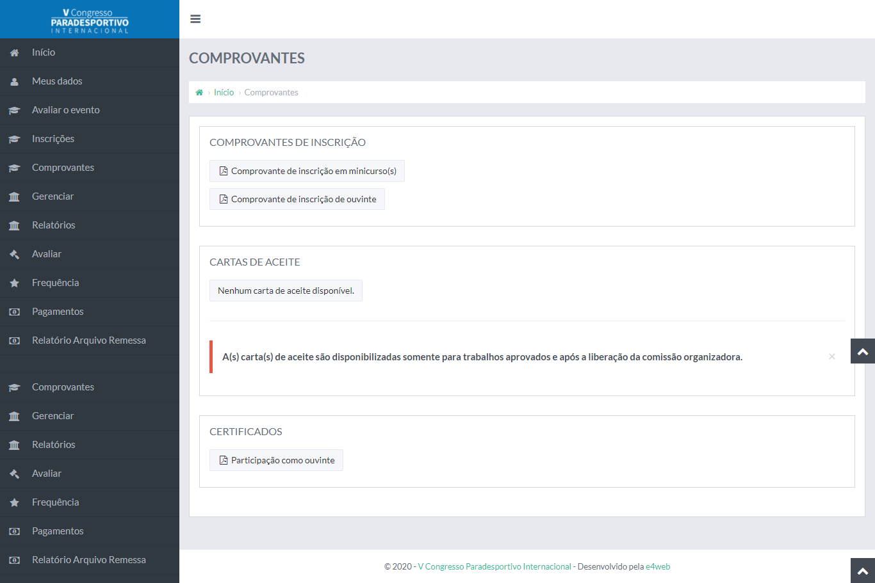This screenshot has width=875, height=583.
Task: Click the home icon in breadcrumb
Action: [199, 93]
